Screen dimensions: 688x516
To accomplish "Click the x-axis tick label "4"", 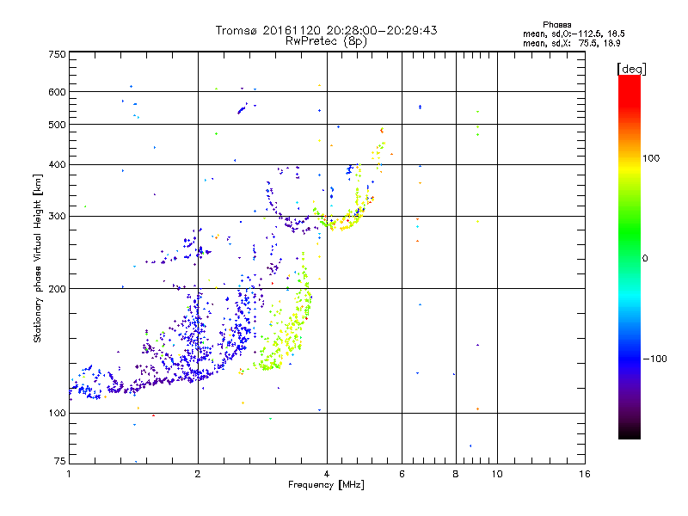I will (x=327, y=474).
